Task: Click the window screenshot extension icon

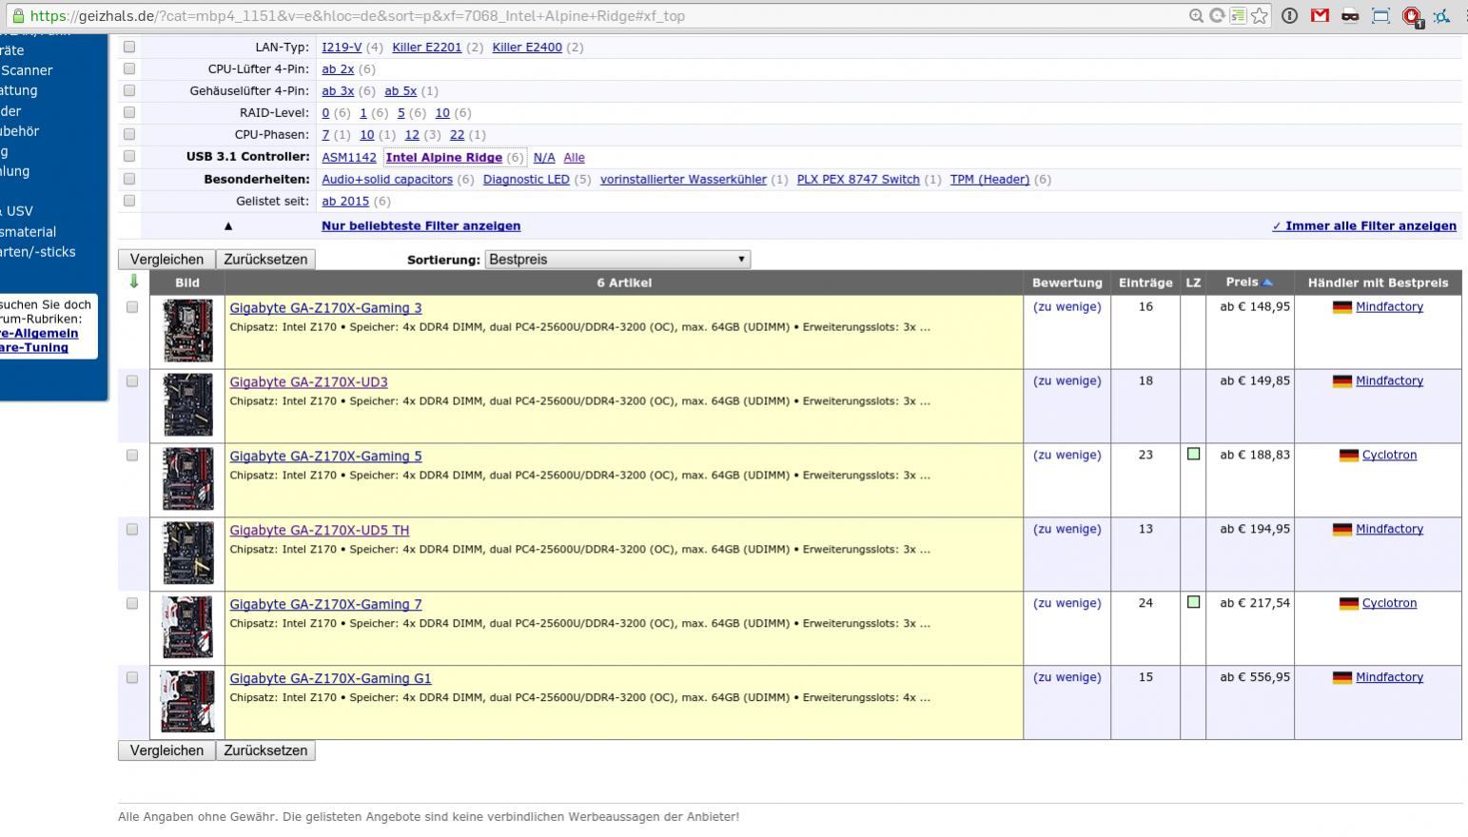Action: pyautogui.click(x=1380, y=15)
